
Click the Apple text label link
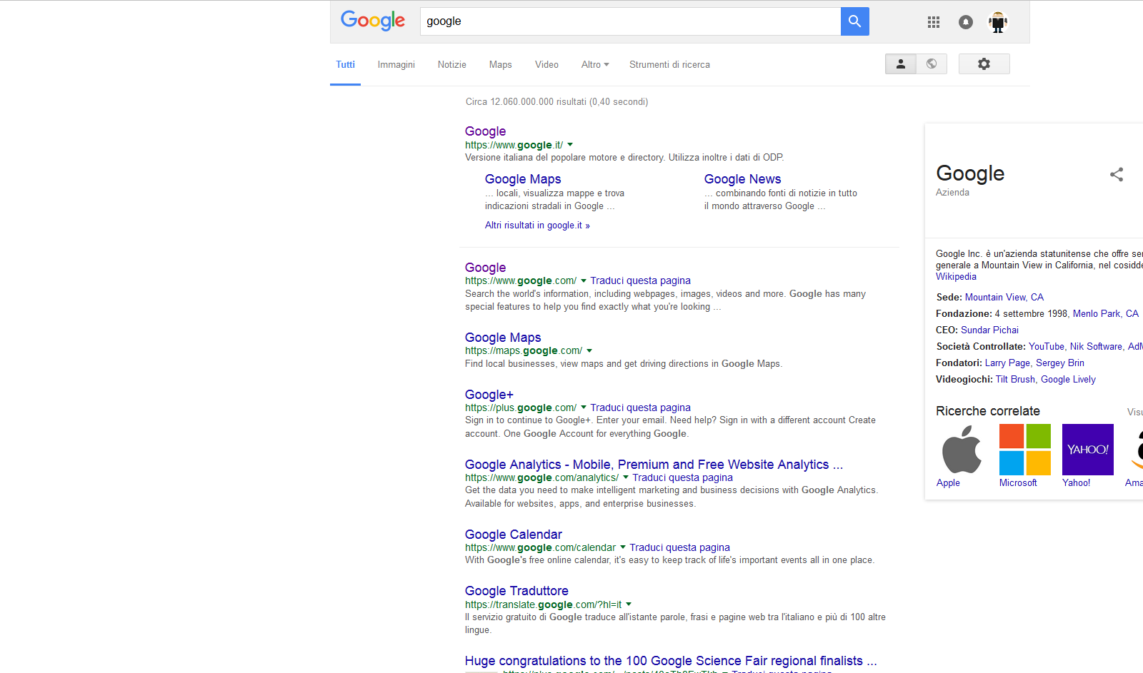click(x=948, y=483)
